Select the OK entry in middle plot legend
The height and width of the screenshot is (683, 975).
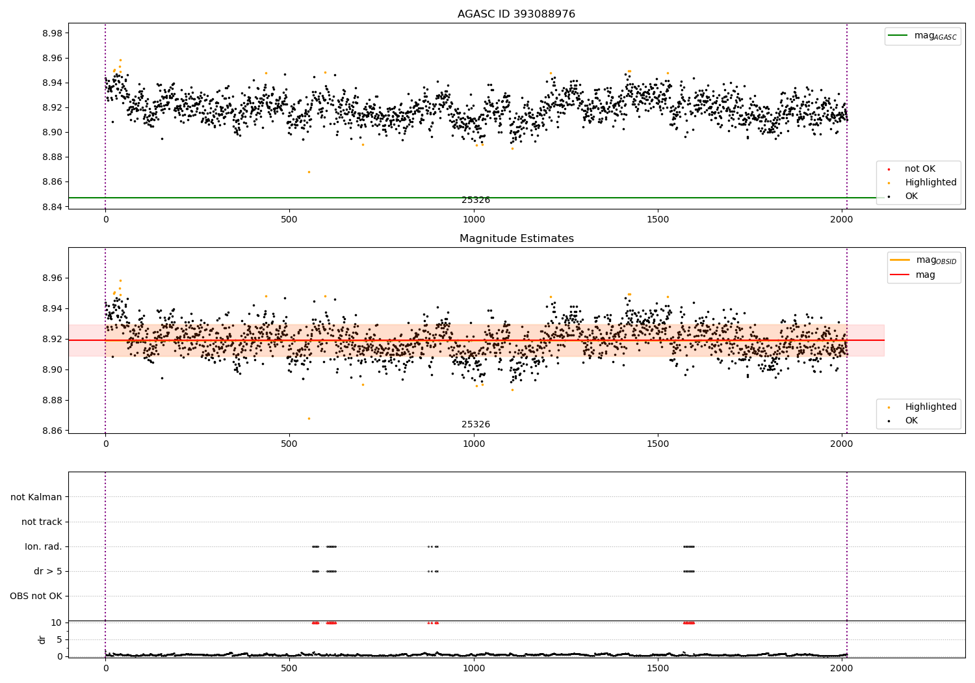point(902,420)
